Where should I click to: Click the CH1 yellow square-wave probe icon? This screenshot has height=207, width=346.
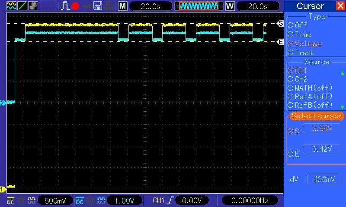(x=32, y=200)
